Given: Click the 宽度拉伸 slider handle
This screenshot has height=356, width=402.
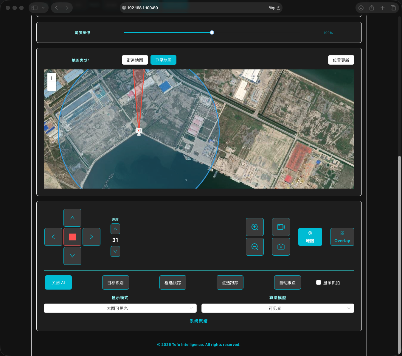Looking at the screenshot, I should click(212, 32).
